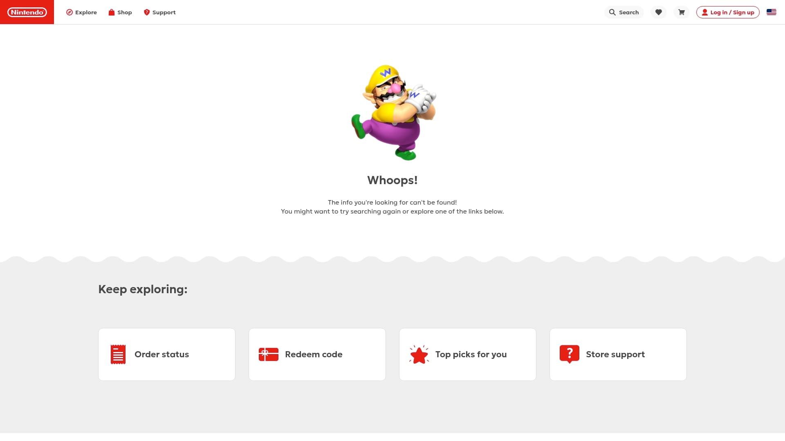The height and width of the screenshot is (441, 785).
Task: Open the Store support card
Action: pos(618,354)
